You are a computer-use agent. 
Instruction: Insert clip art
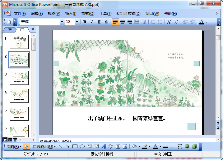tap(118, 146)
